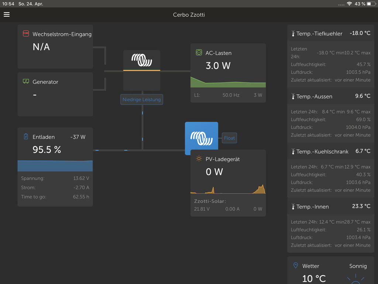
Task: Click the 45.7 % Luftfeuchtigkeit value
Action: click(364, 64)
